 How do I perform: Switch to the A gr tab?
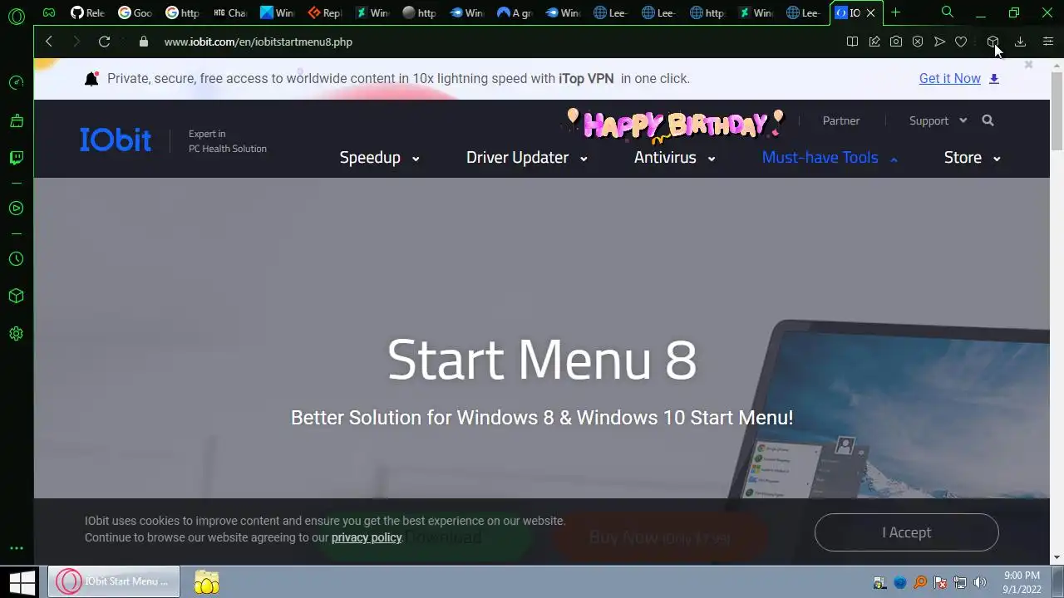click(x=514, y=12)
